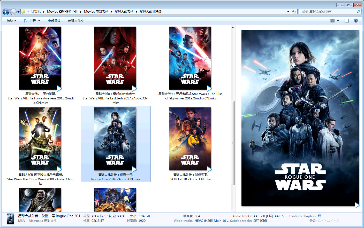
Task: Click the search magnifier icon
Action: (x=358, y=12)
